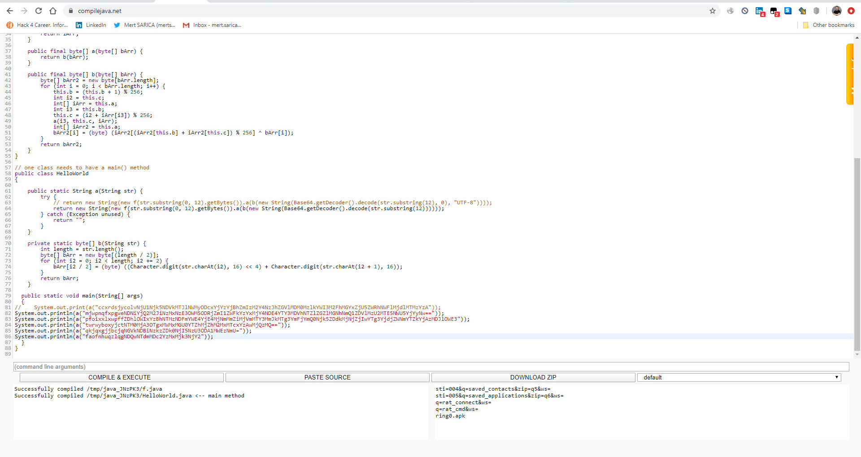Open the Inbox Gmail bookmark
Screen dimensions: 861x457
coord(212,25)
